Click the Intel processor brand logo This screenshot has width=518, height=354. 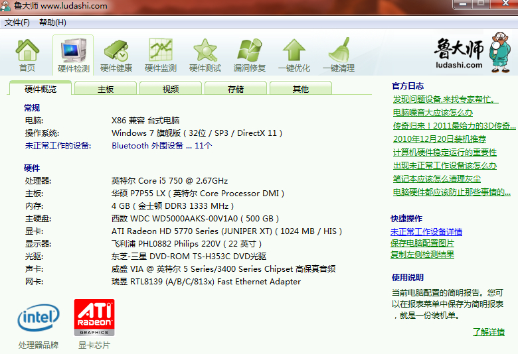pos(39,318)
